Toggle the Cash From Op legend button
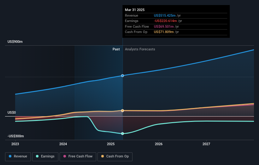This screenshot has height=165, width=259. coord(115,156)
